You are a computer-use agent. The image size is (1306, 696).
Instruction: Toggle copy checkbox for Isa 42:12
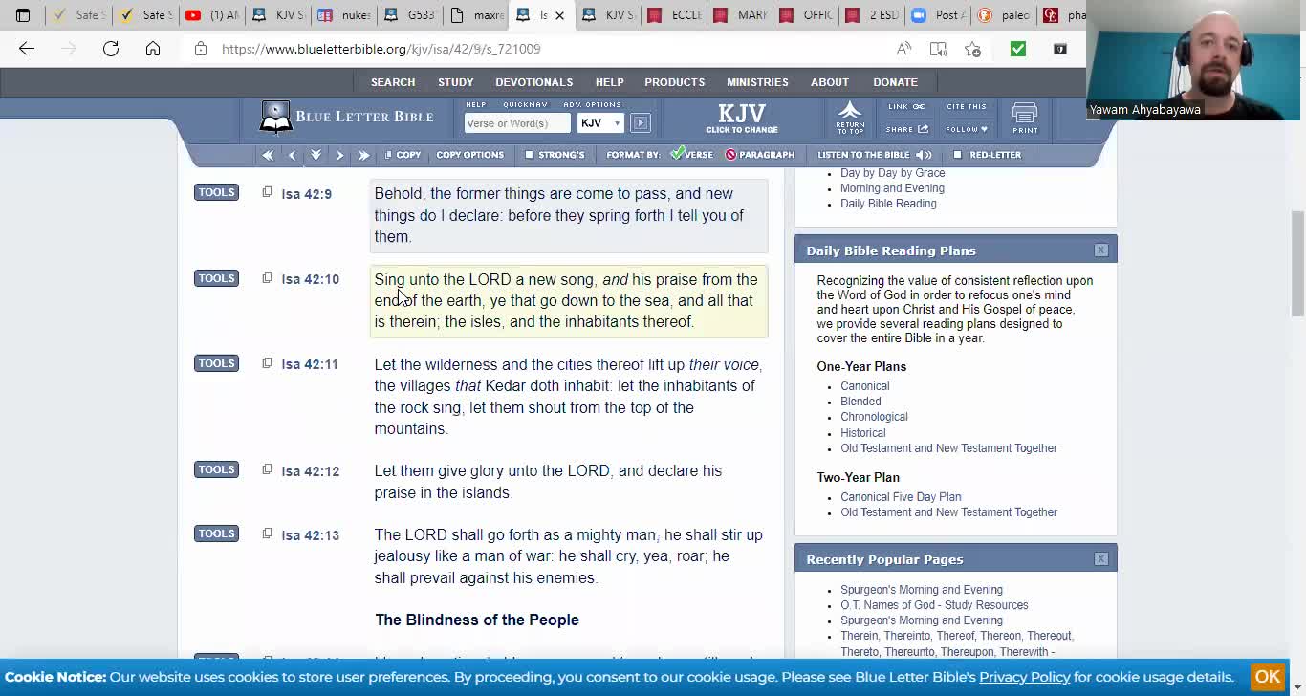tap(267, 469)
